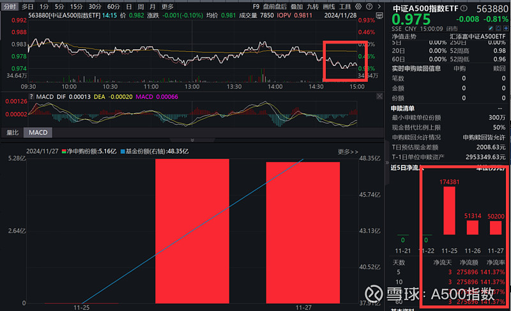Open chart settings gear icon
This screenshot has height=311, width=511.
click(x=358, y=6)
